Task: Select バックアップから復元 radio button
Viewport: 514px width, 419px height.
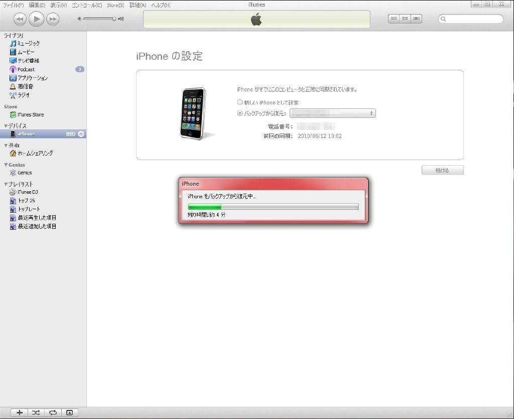Action: (x=240, y=113)
